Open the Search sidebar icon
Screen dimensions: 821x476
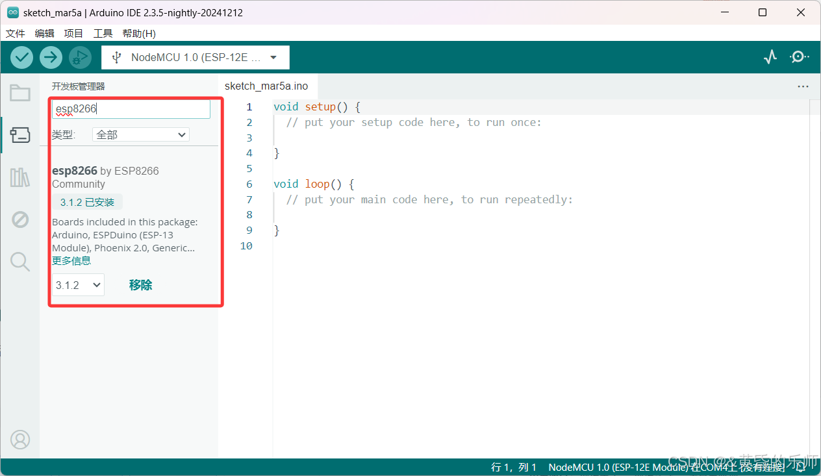point(20,262)
